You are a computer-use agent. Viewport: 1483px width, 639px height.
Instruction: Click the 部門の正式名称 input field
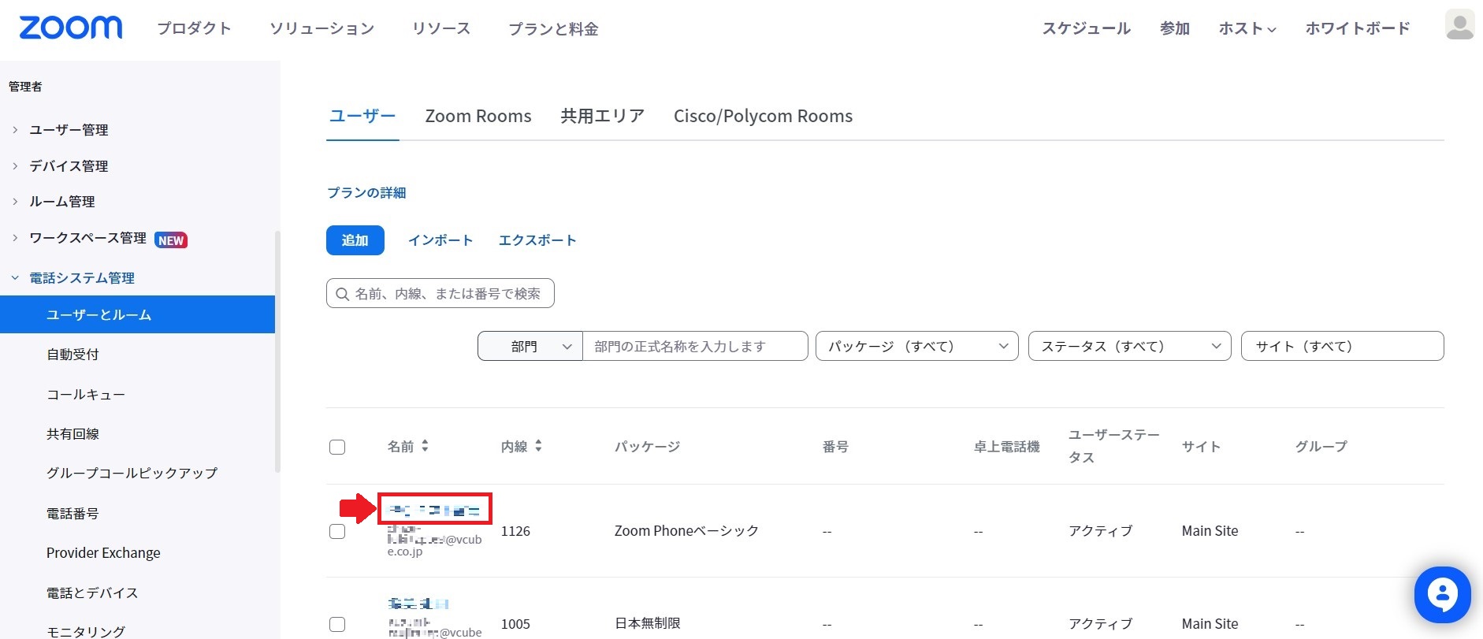(x=696, y=346)
